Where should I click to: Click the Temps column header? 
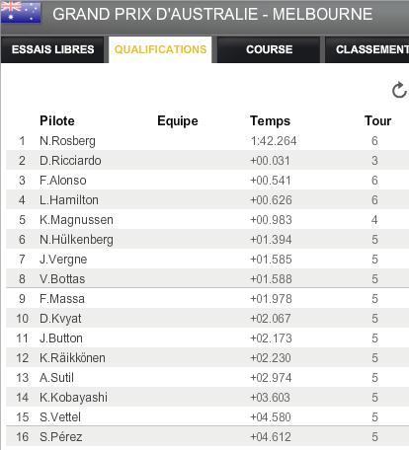tap(270, 120)
